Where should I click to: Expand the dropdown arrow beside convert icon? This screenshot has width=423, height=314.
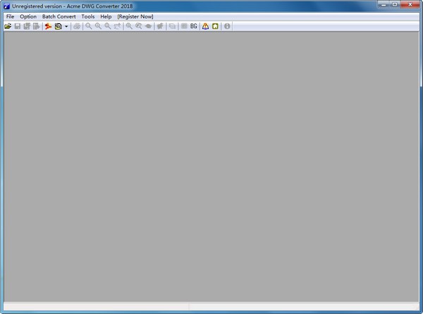(x=66, y=26)
